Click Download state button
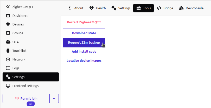Image resolution: width=211 pixels, height=108 pixels. pos(84,33)
